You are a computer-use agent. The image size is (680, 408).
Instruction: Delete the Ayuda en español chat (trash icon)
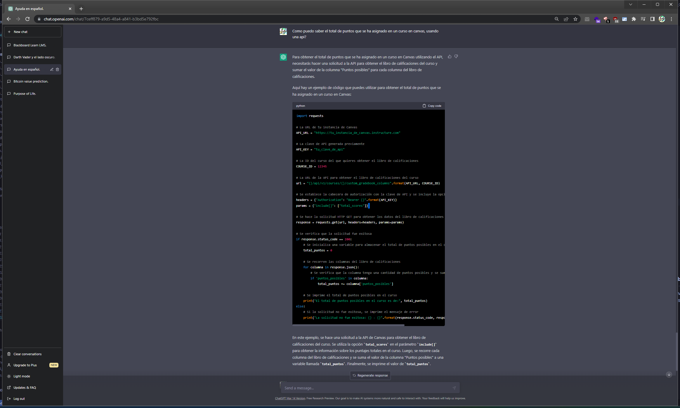58,69
